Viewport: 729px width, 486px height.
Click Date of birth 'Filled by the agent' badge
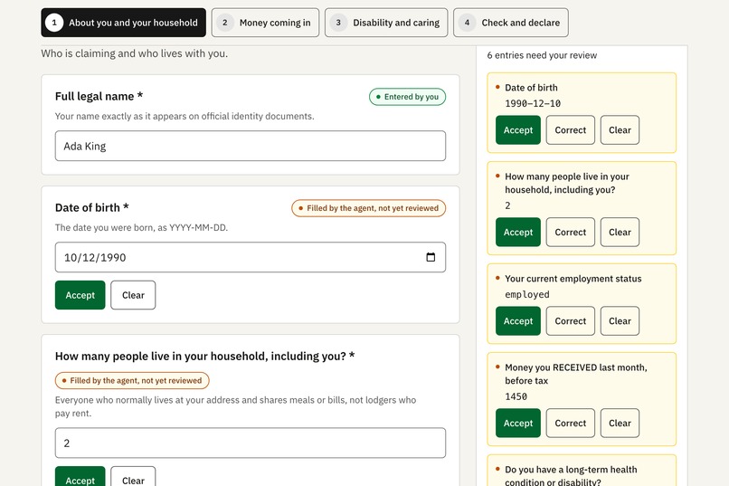click(x=368, y=208)
